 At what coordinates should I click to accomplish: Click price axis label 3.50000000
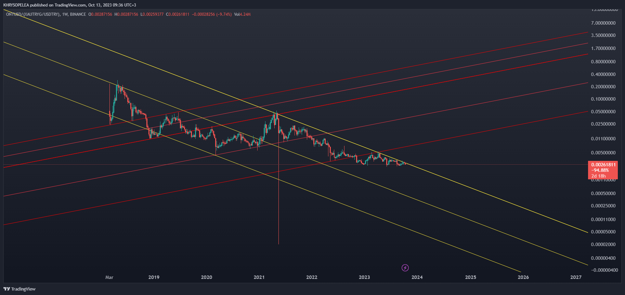603,35
